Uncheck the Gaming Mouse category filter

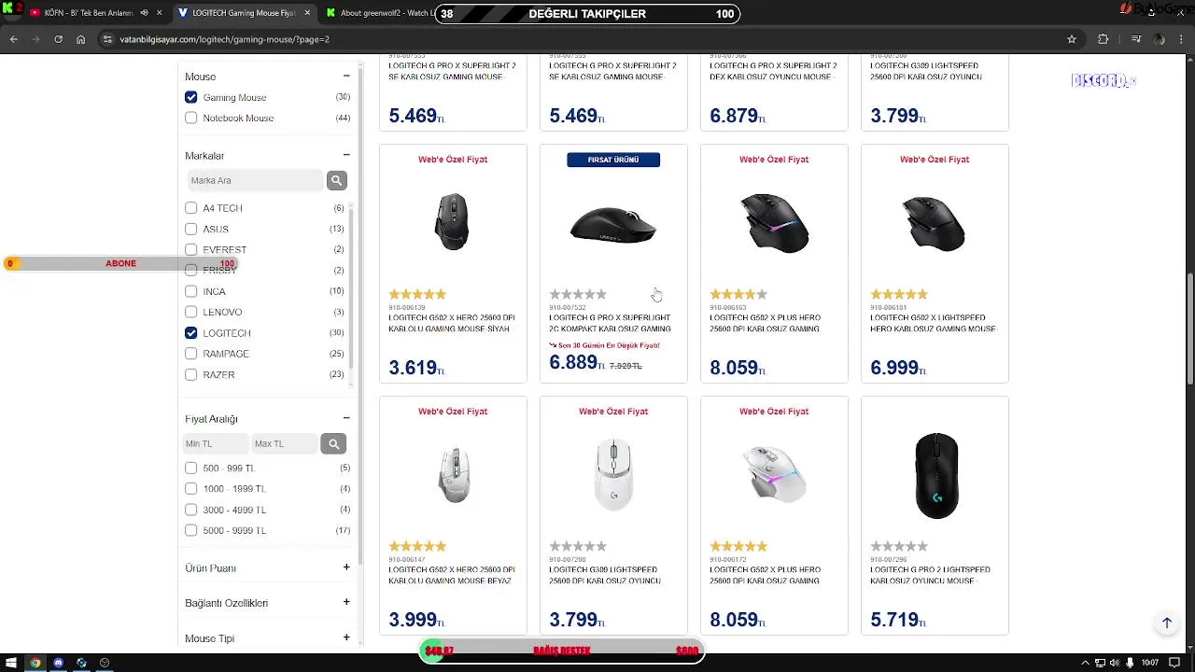(191, 97)
